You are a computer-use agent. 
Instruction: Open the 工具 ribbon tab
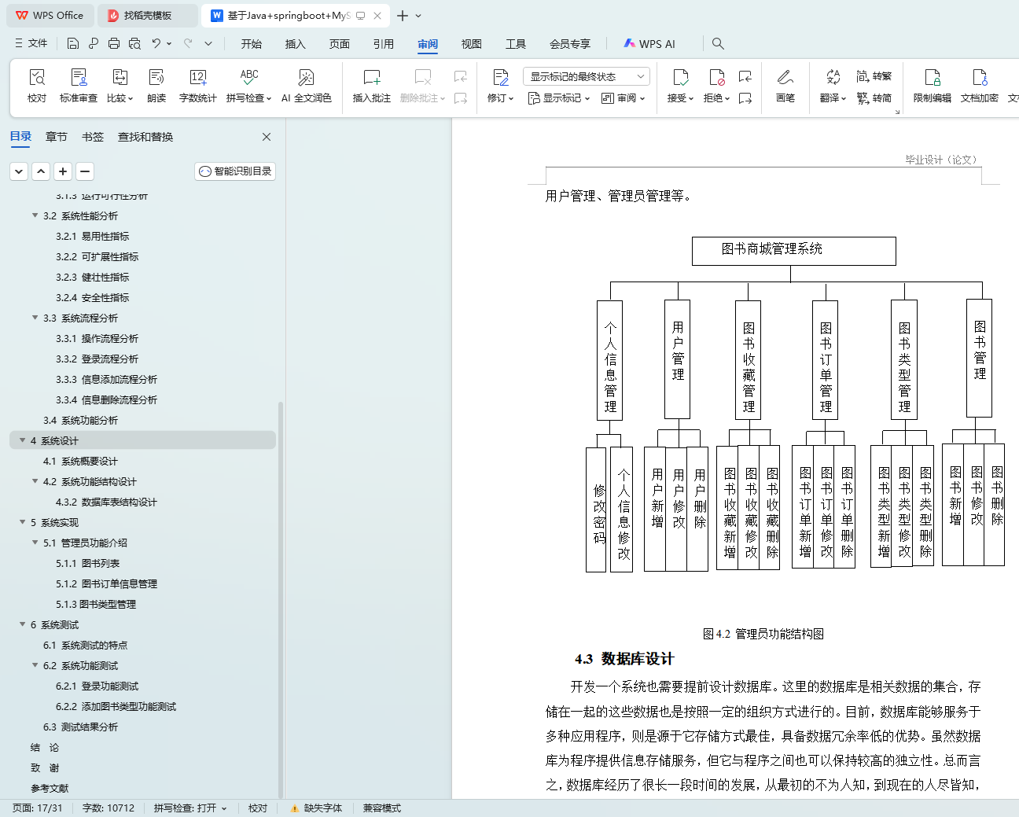click(516, 44)
